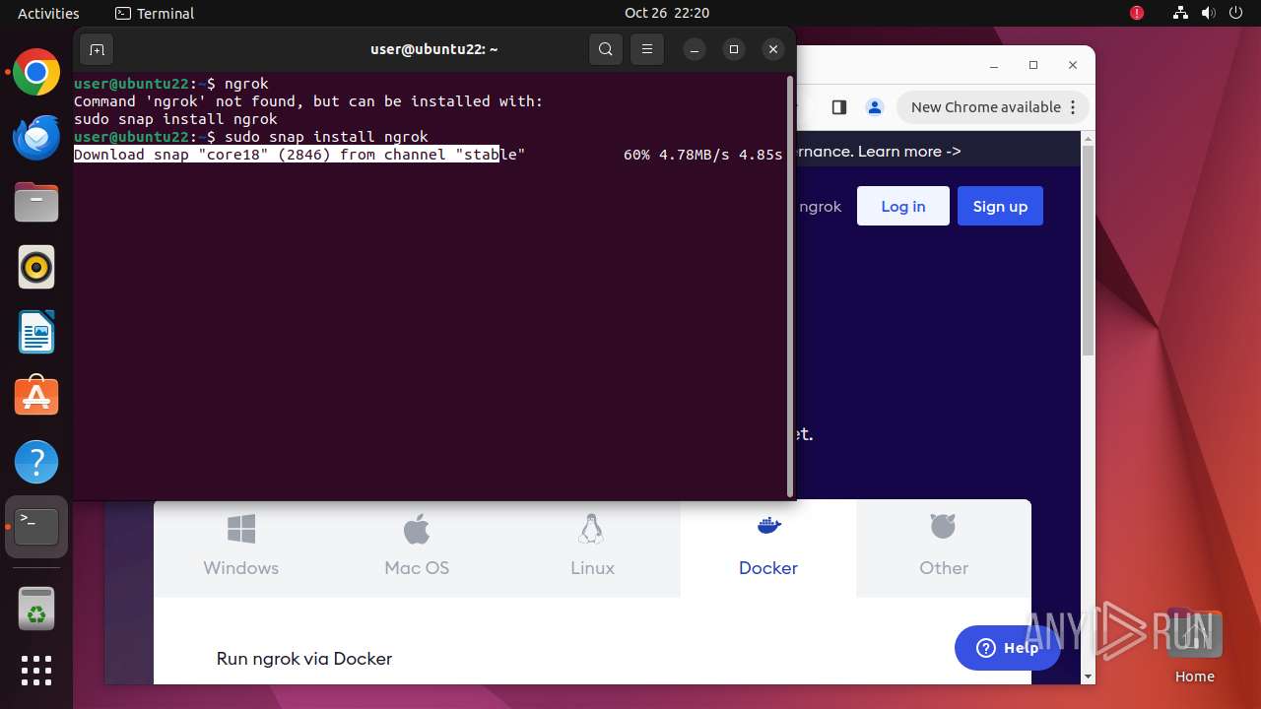The image size is (1261, 709).
Task: Open volume indicator in top bar
Action: coord(1208,14)
